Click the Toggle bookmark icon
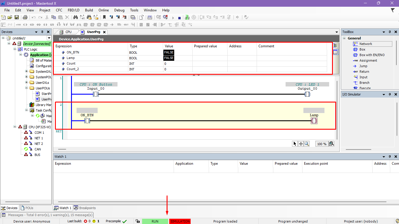Image resolution: width=399 pixels, height=224 pixels. tap(104, 18)
